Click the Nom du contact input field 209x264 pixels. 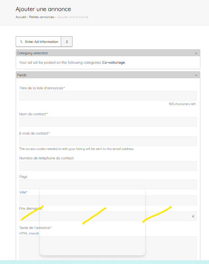(x=108, y=122)
